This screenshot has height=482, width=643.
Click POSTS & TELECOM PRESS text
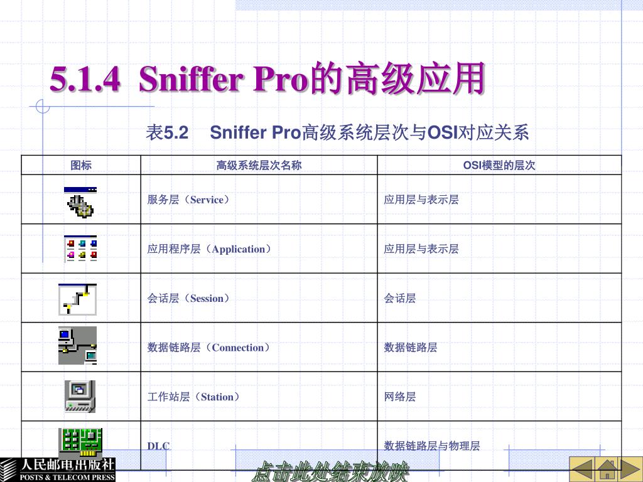tap(67, 477)
